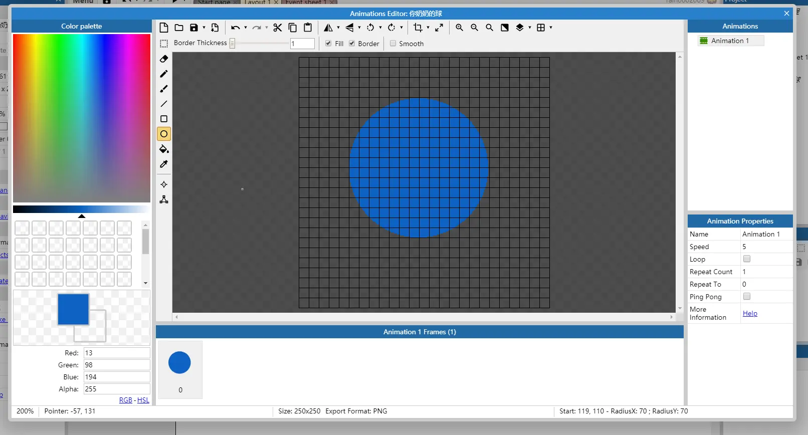
Task: Rotate the image counter-clockwise
Action: tap(370, 28)
